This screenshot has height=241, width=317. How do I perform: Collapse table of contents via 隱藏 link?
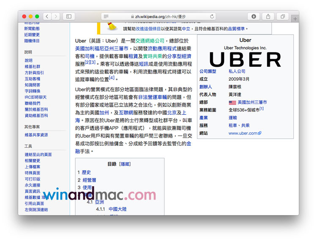(x=125, y=164)
